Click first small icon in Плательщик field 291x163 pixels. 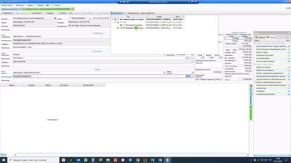coord(187,76)
